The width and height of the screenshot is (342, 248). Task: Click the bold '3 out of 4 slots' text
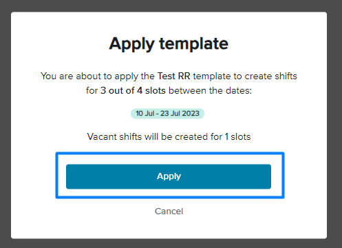click(133, 90)
